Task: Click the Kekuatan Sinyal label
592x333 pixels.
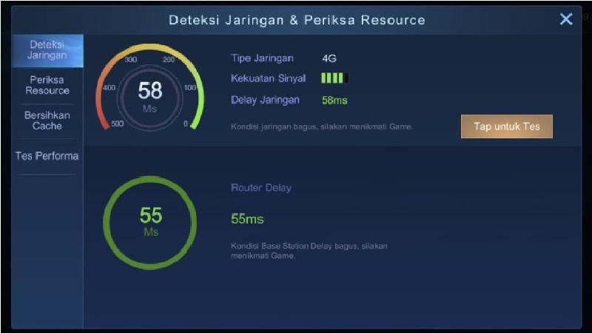Action: click(268, 78)
